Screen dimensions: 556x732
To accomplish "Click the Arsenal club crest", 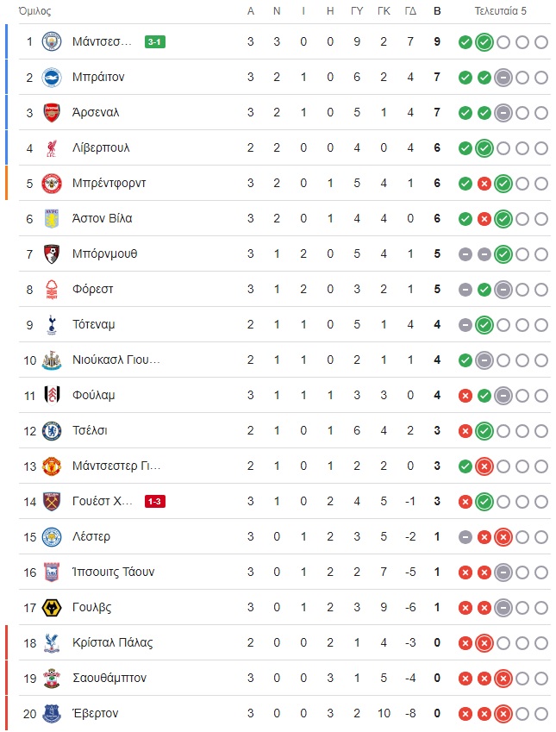I will [x=52, y=112].
